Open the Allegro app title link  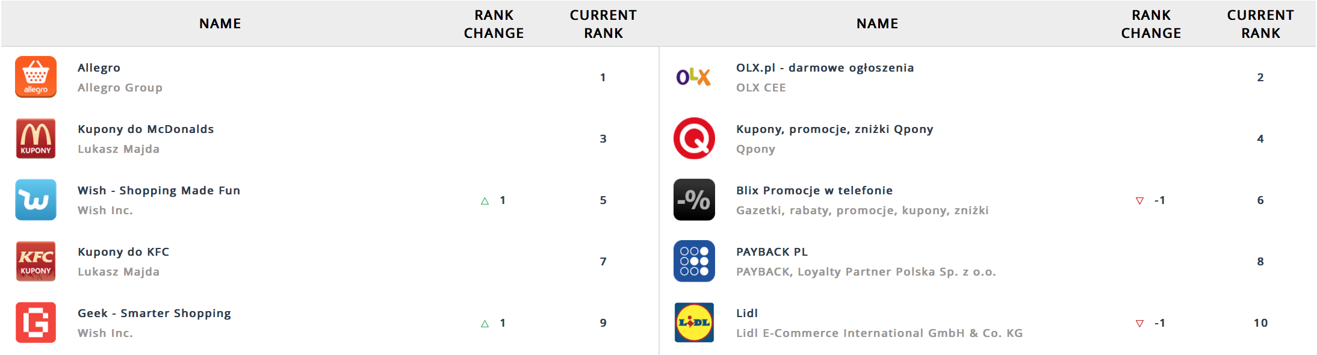coord(99,68)
